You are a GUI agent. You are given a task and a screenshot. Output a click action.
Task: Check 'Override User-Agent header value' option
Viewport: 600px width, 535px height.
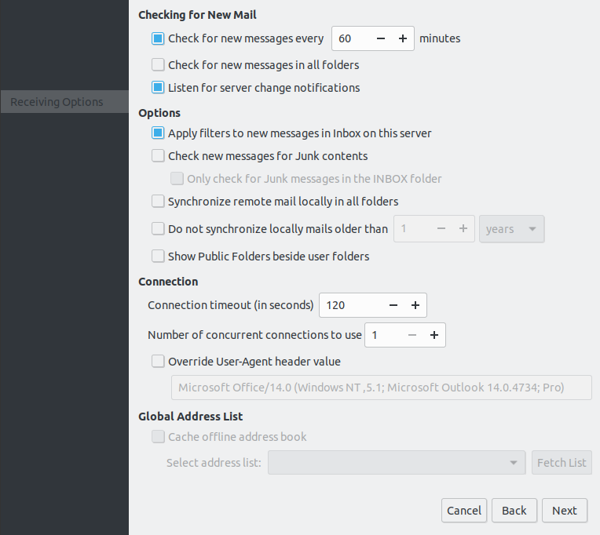click(159, 362)
